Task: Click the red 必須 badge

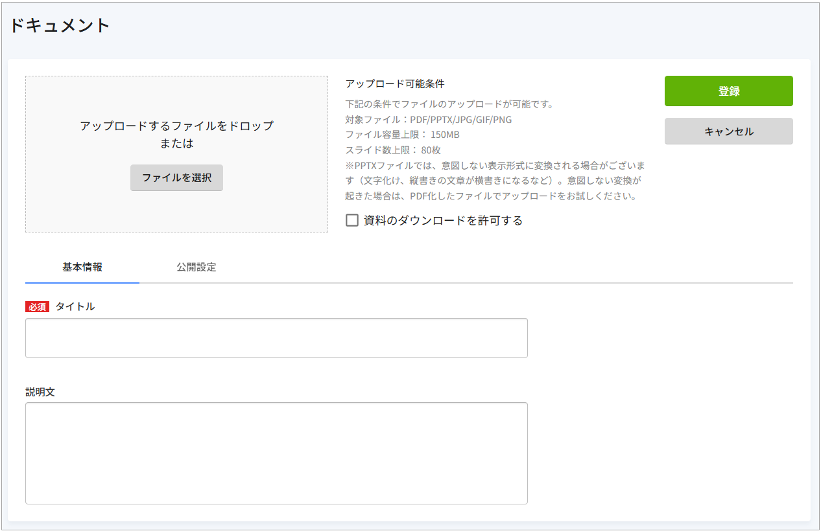Action: tap(38, 307)
